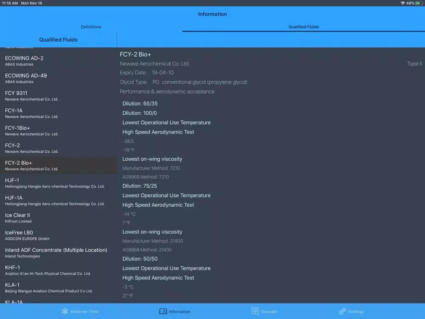Open FCY-1Bio+ fluid entry

58,131
